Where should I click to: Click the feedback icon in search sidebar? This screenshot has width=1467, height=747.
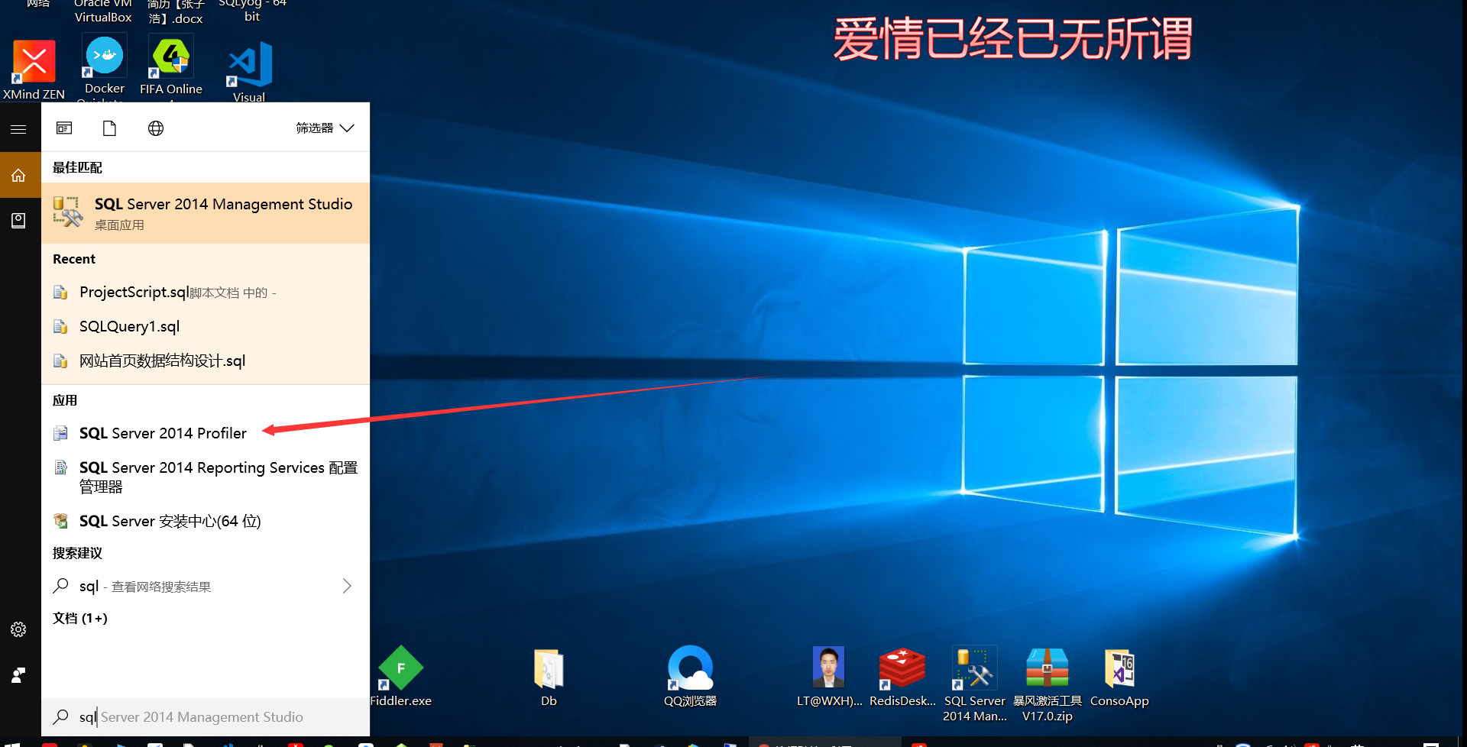[18, 675]
